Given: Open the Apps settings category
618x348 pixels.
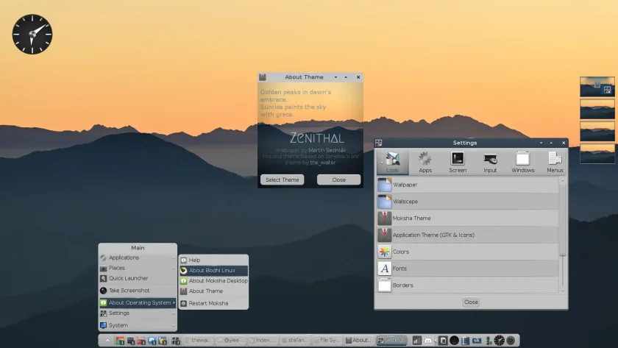Looking at the screenshot, I should click(425, 162).
